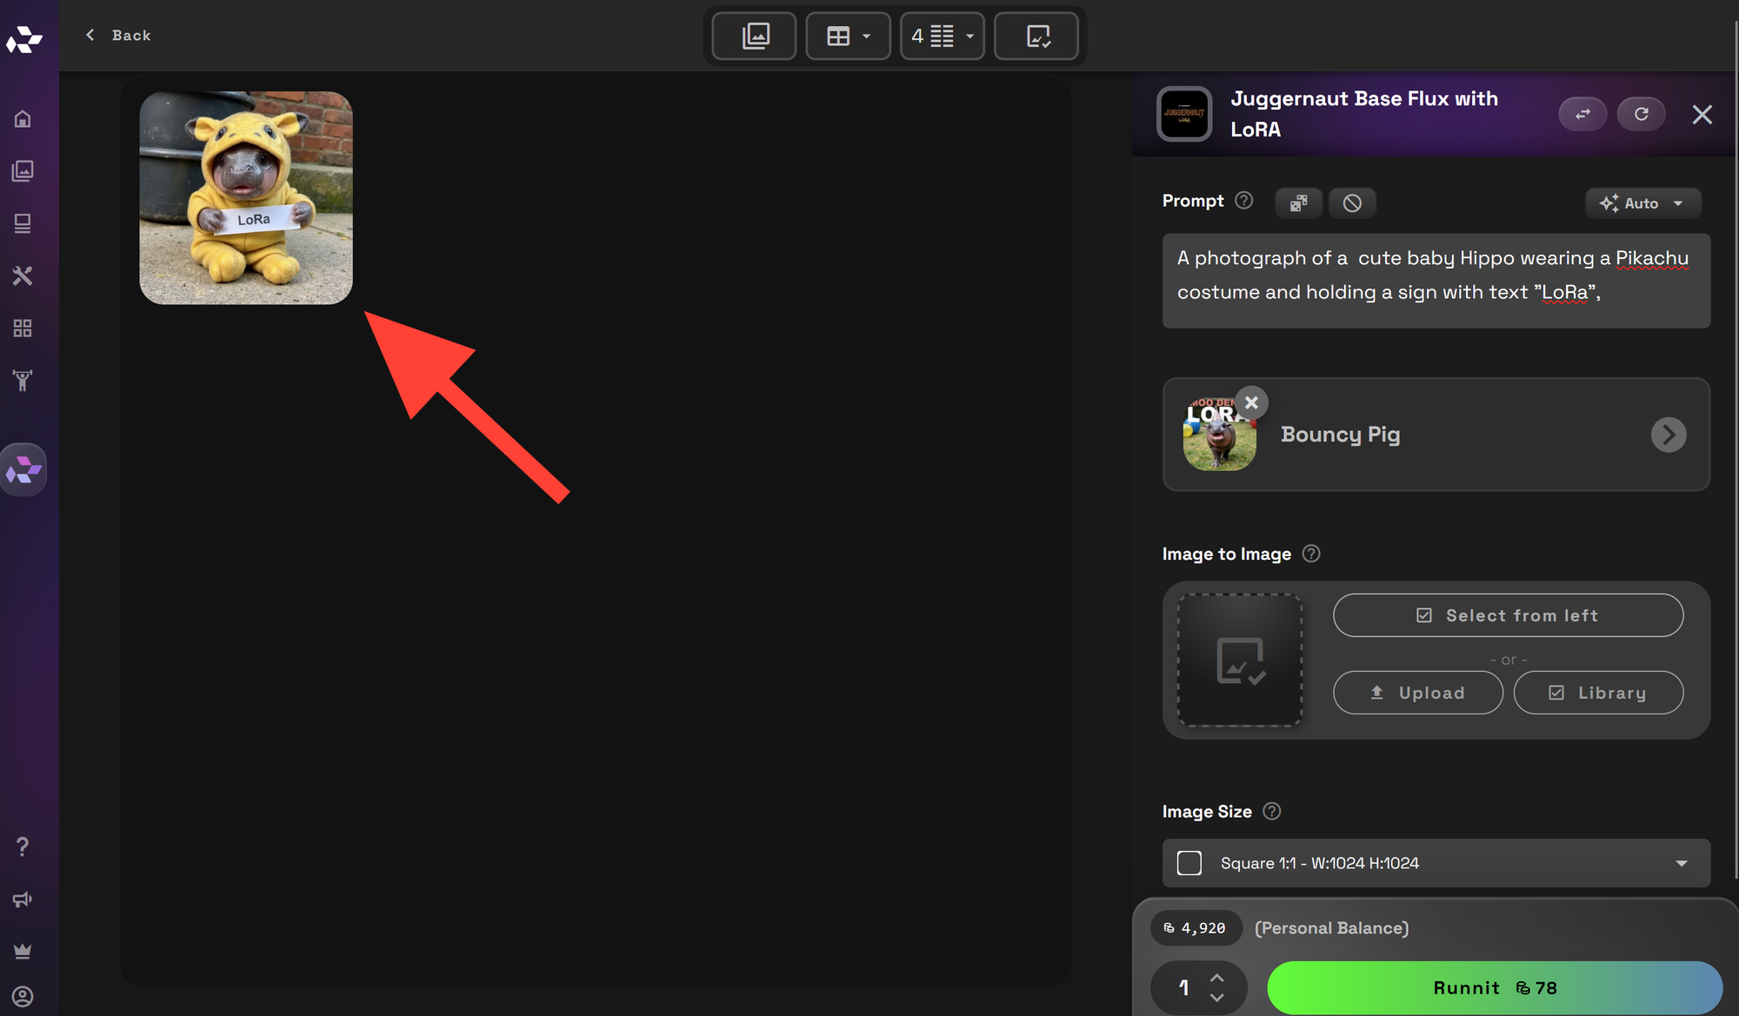Expand the grid layout dropdown in top toolbar

tap(848, 36)
